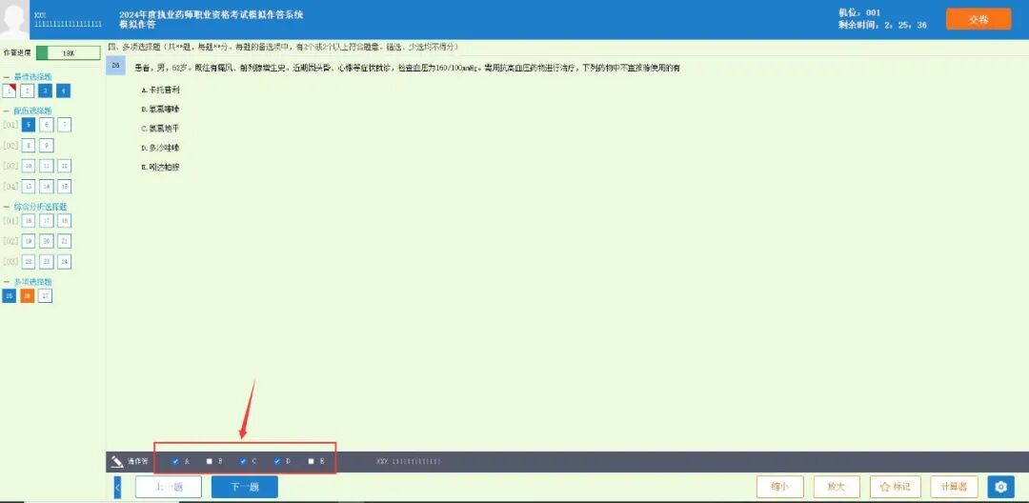Open the blue settings gear
The width and height of the screenshot is (1029, 503).
tap(1000, 487)
